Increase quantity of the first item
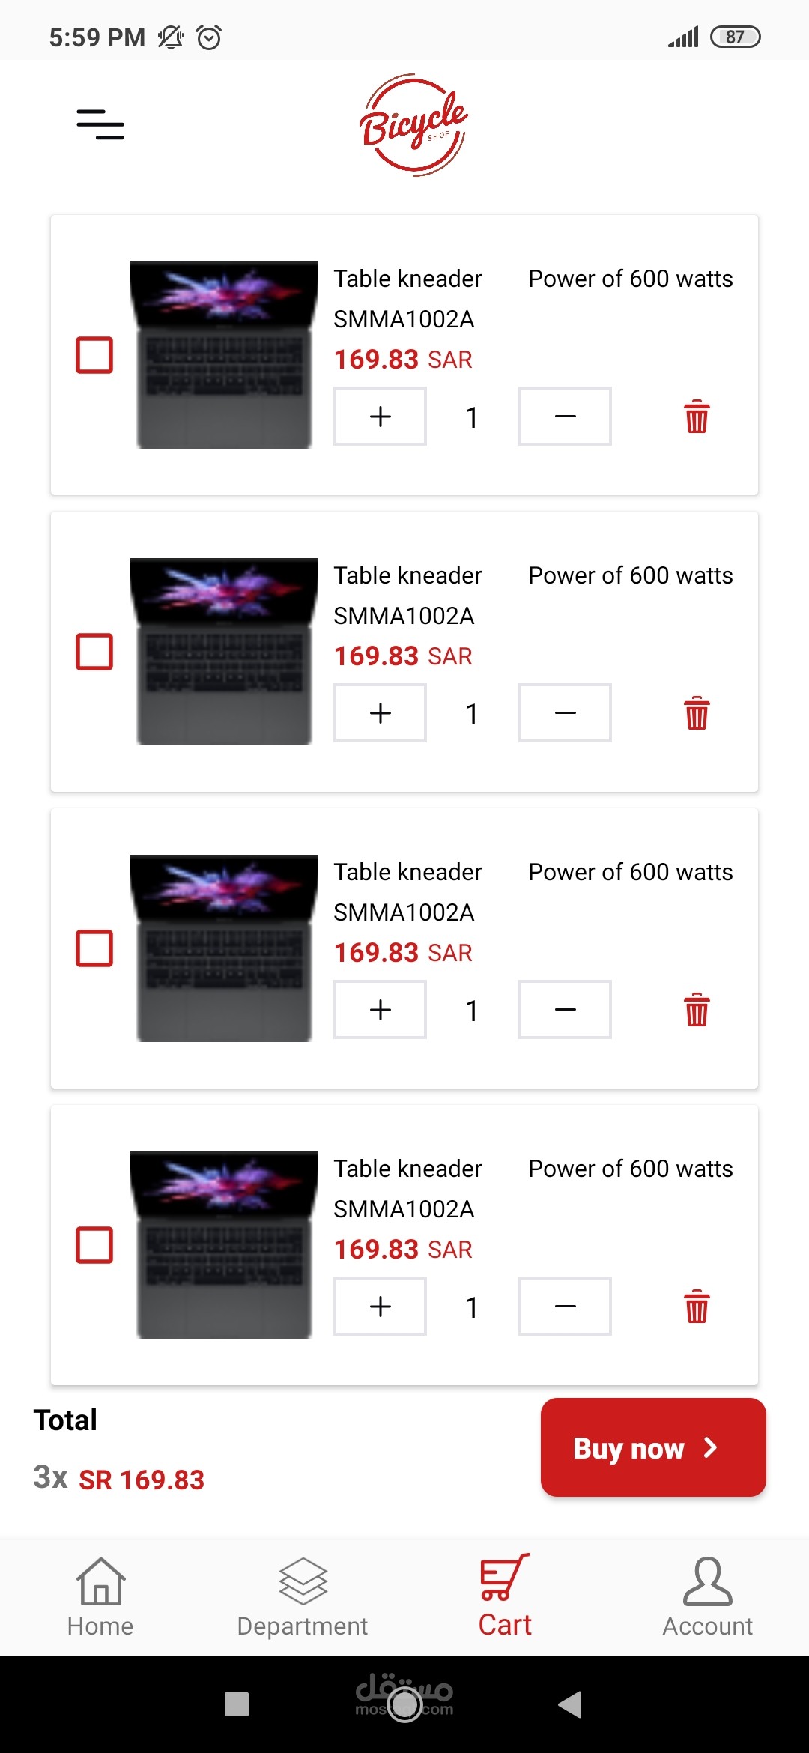The width and height of the screenshot is (809, 1753). pyautogui.click(x=381, y=417)
